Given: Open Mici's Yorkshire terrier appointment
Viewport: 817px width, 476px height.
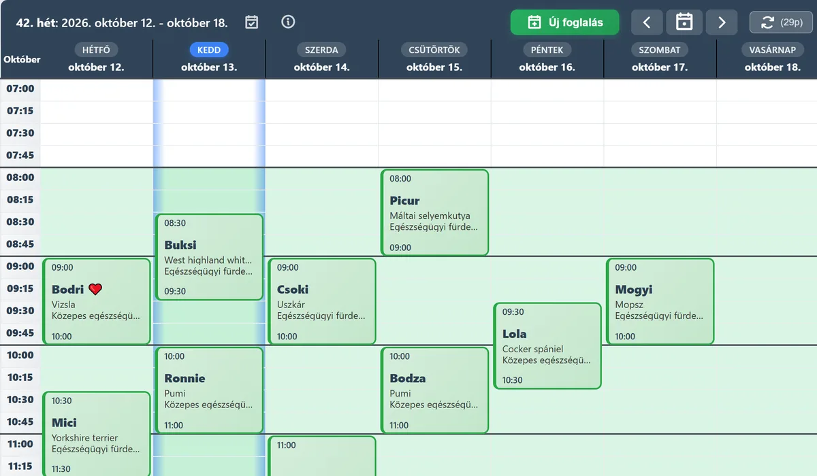Looking at the screenshot, I should pyautogui.click(x=97, y=434).
